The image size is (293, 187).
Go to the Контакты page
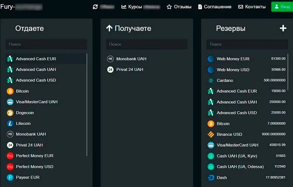252,7
